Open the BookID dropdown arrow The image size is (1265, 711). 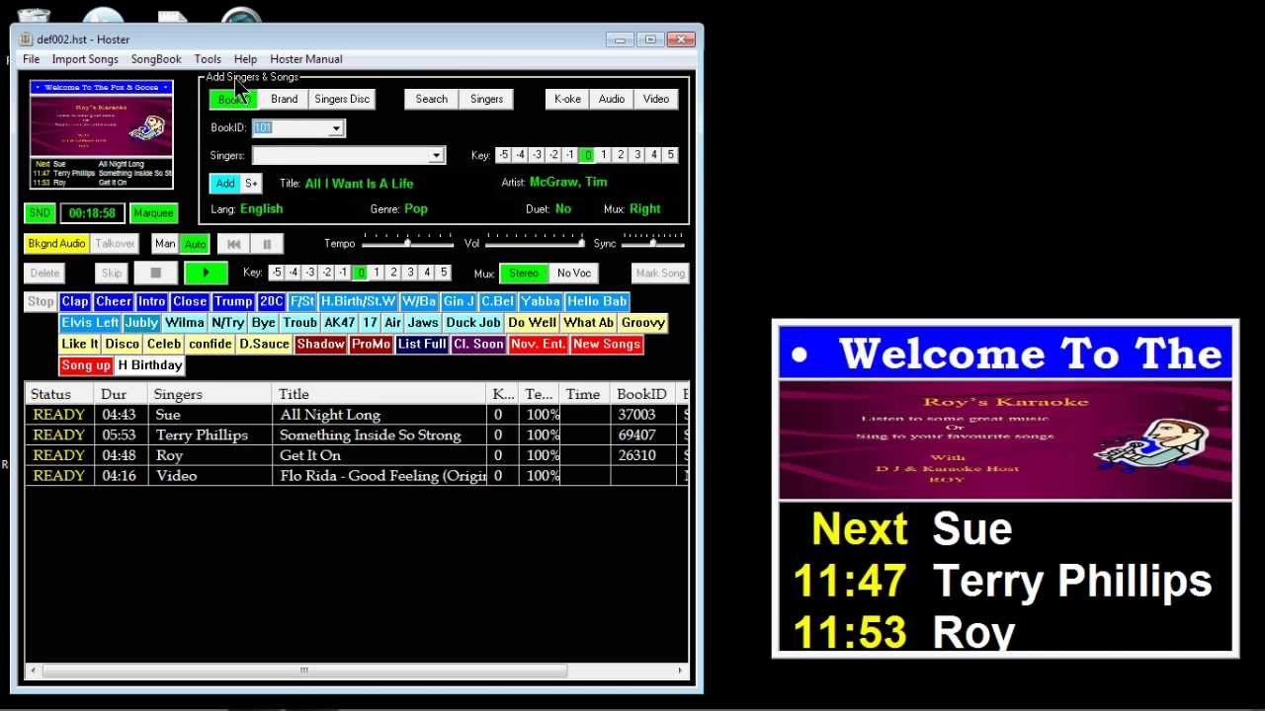click(336, 128)
